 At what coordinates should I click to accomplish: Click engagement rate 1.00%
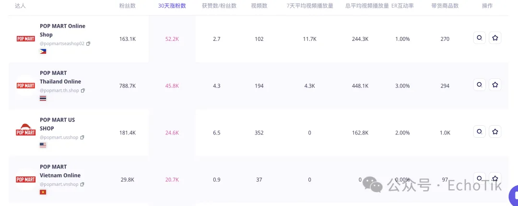pyautogui.click(x=402, y=39)
